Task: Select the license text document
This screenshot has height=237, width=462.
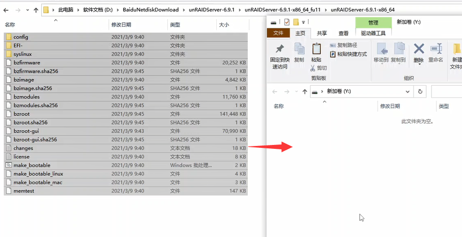Action: [126, 157]
